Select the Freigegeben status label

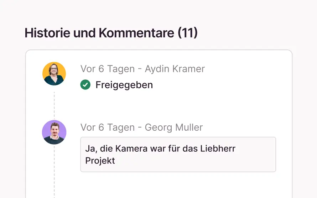[x=124, y=85]
